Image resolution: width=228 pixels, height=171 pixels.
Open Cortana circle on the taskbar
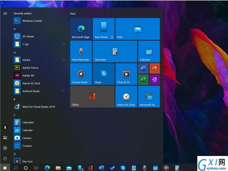coord(26,168)
